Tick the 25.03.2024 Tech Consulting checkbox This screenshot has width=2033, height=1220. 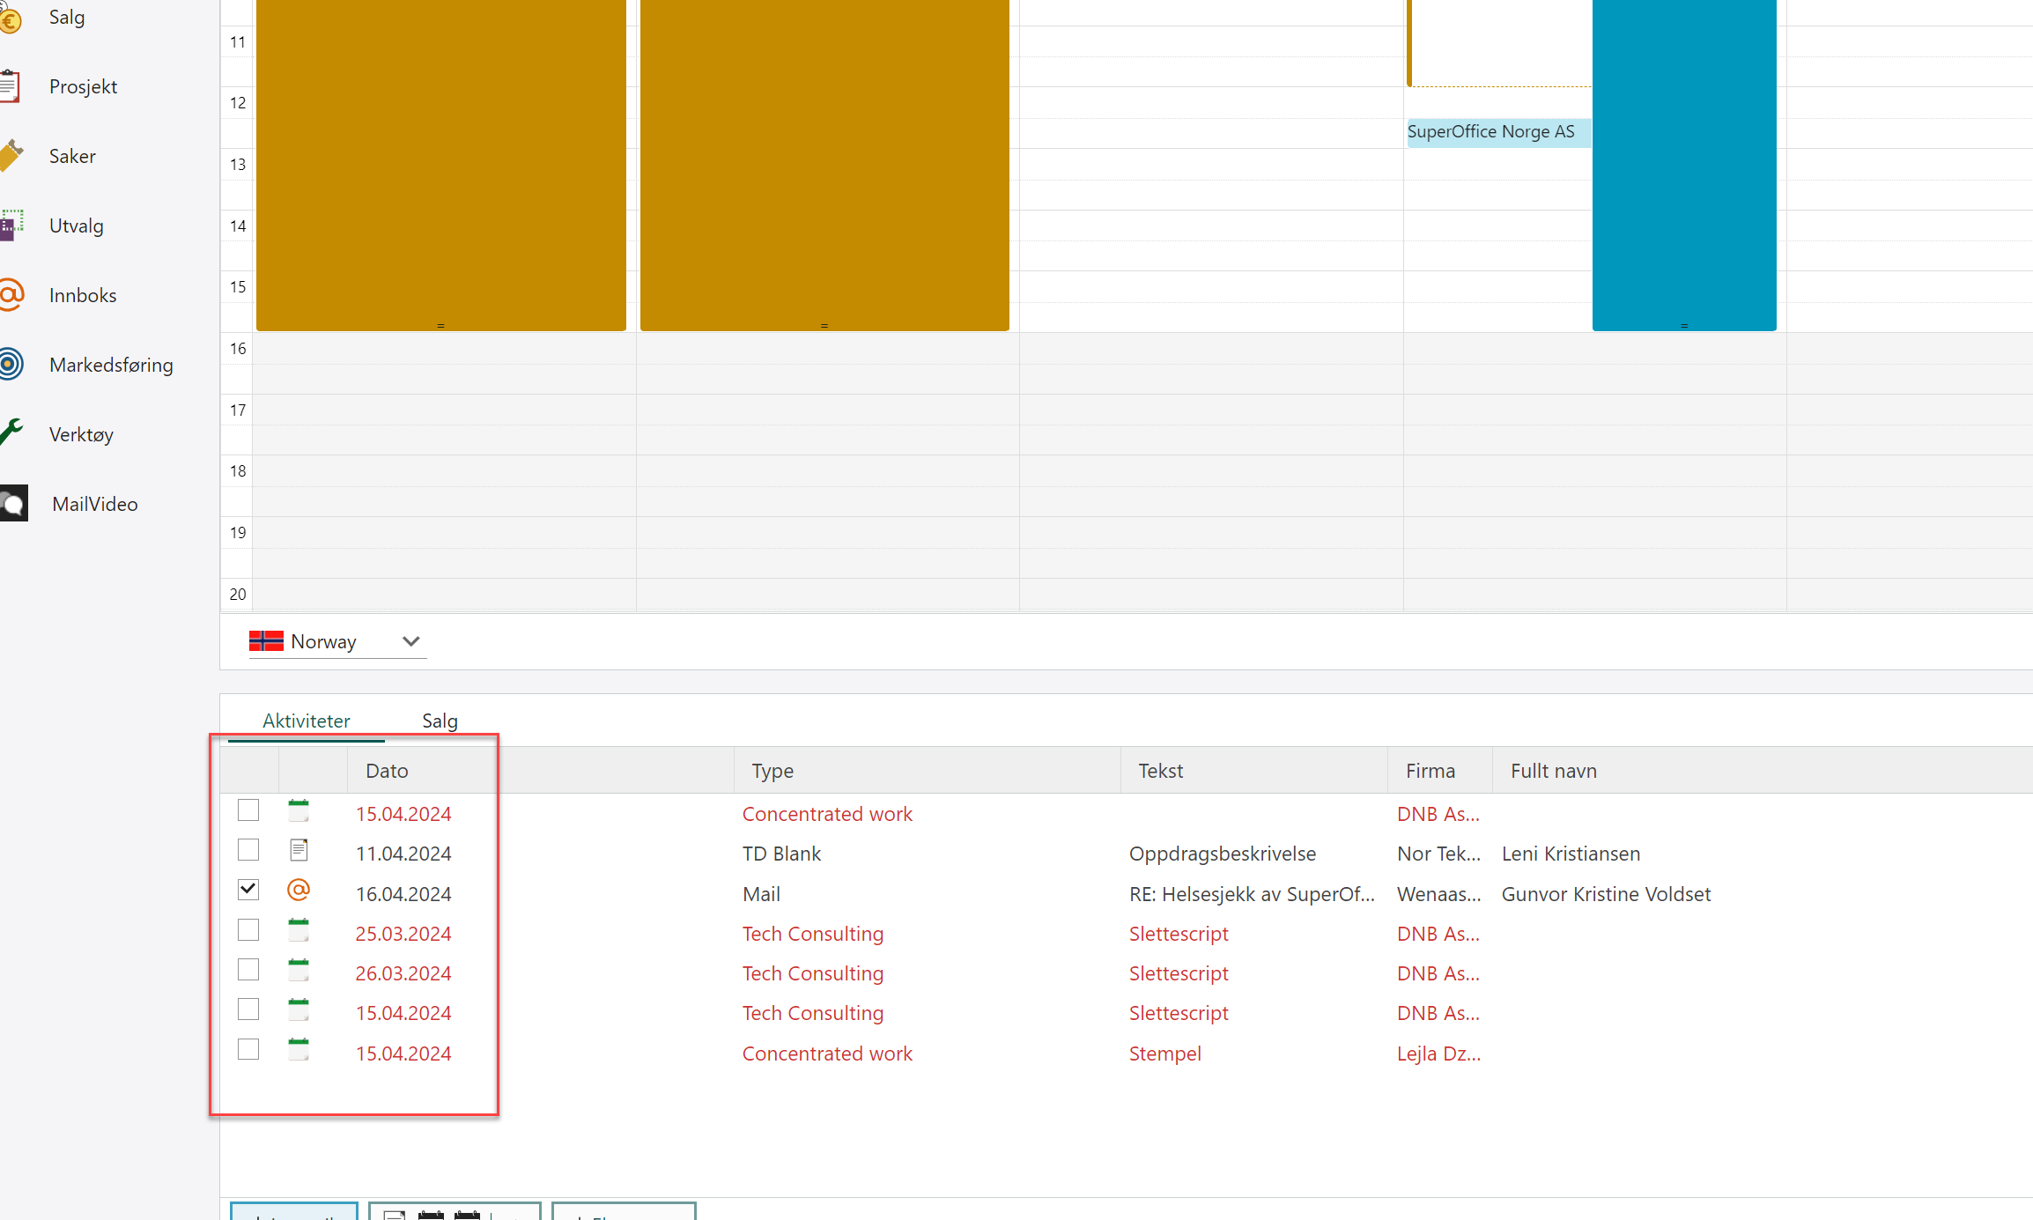click(x=248, y=930)
